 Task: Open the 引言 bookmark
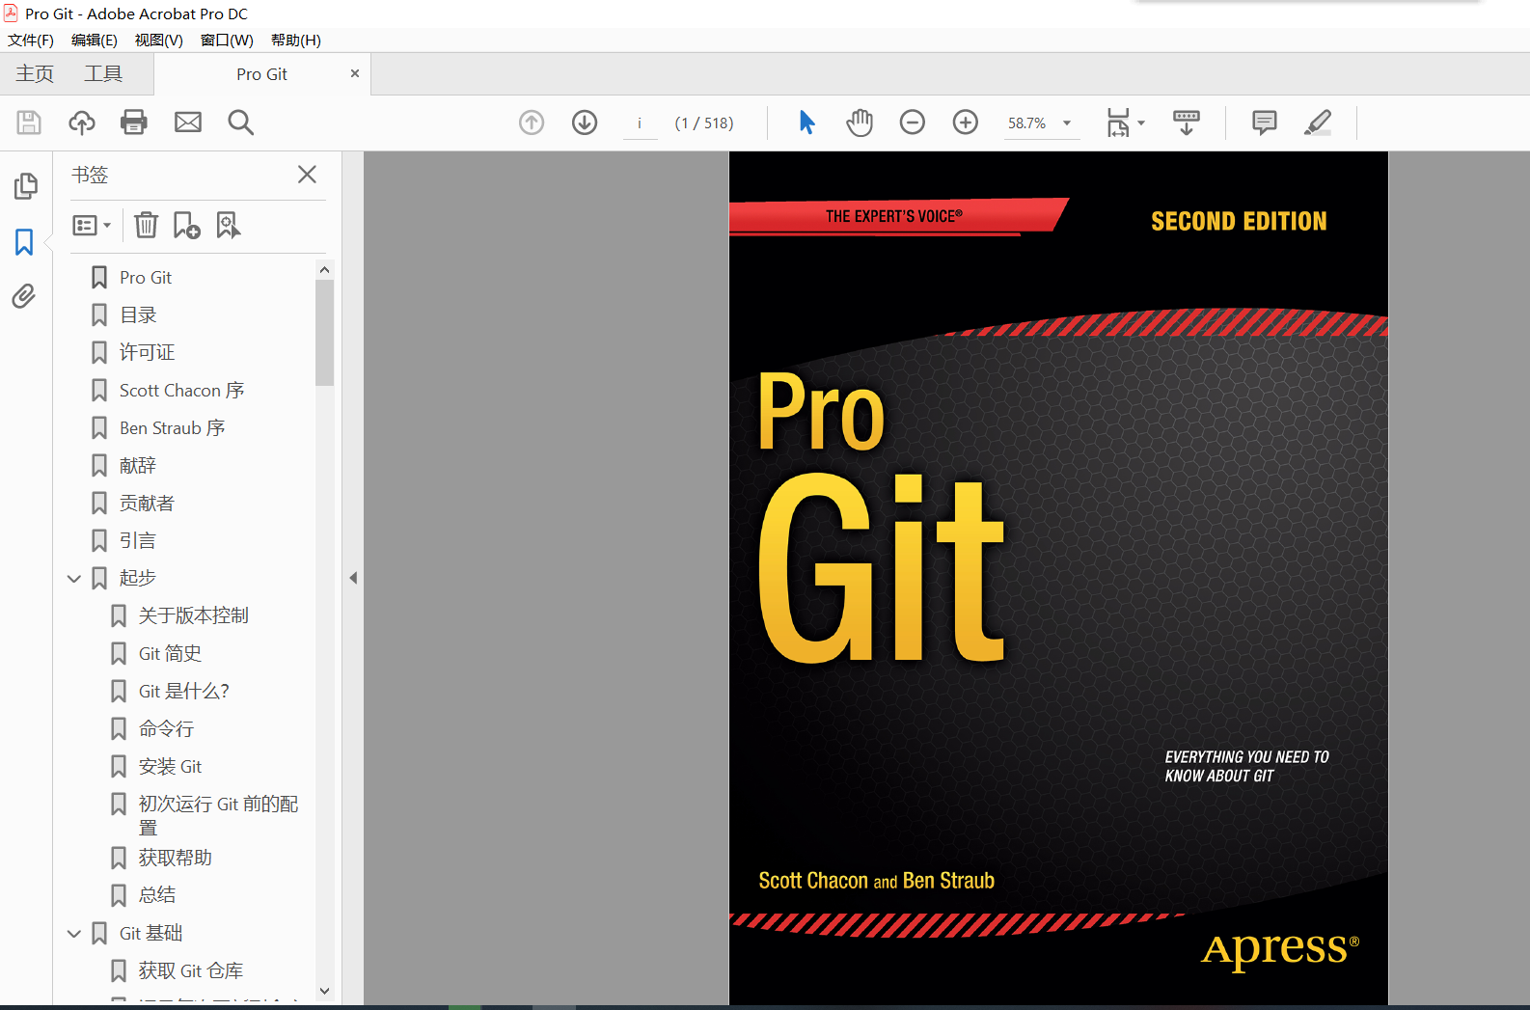pyautogui.click(x=138, y=540)
